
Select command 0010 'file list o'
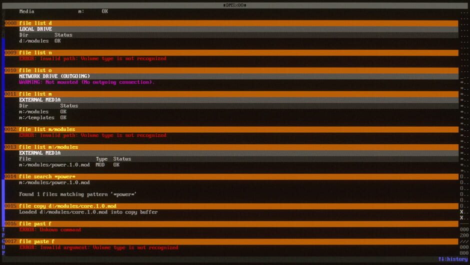[x=35, y=71]
